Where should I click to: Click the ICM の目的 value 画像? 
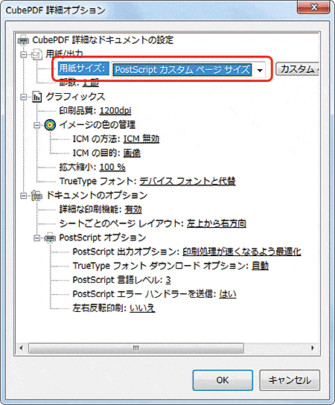pyautogui.click(x=132, y=153)
